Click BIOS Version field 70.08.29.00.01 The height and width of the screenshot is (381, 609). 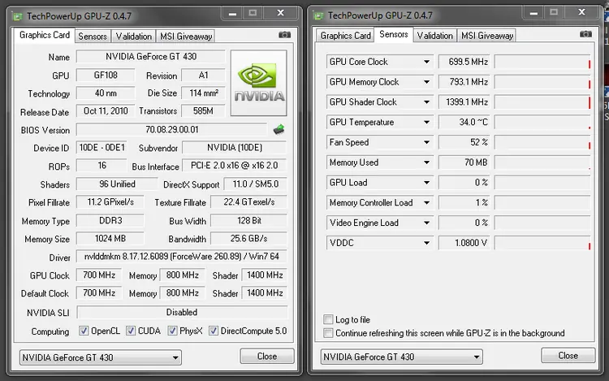tap(171, 129)
